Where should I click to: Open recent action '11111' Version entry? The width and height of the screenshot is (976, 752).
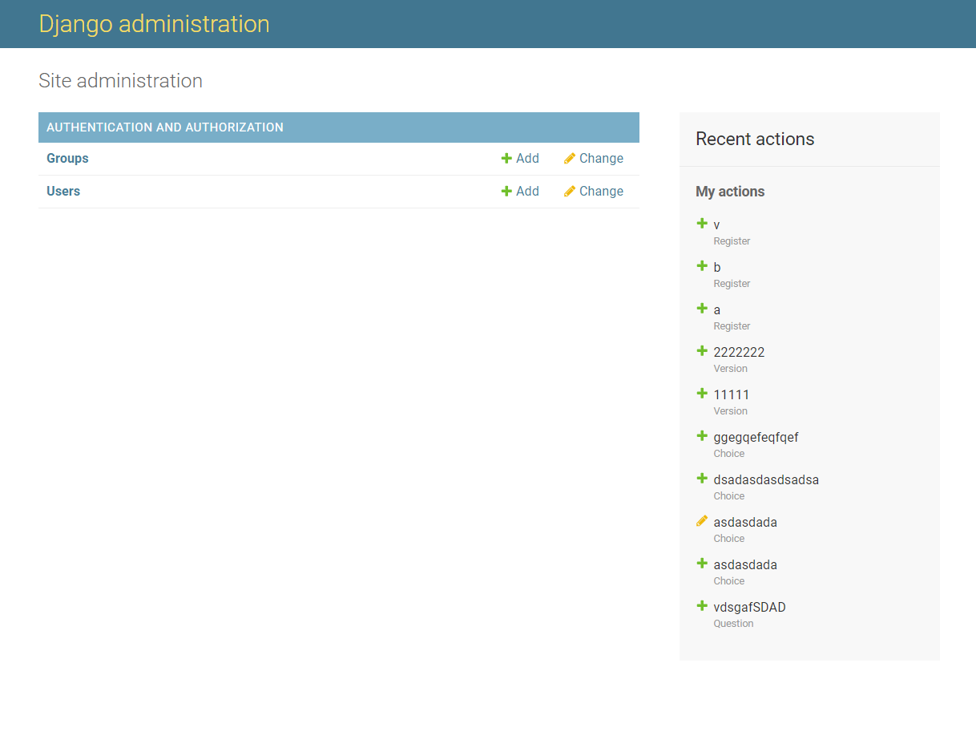[732, 395]
